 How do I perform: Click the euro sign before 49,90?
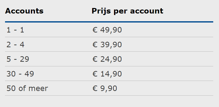tap(95, 30)
